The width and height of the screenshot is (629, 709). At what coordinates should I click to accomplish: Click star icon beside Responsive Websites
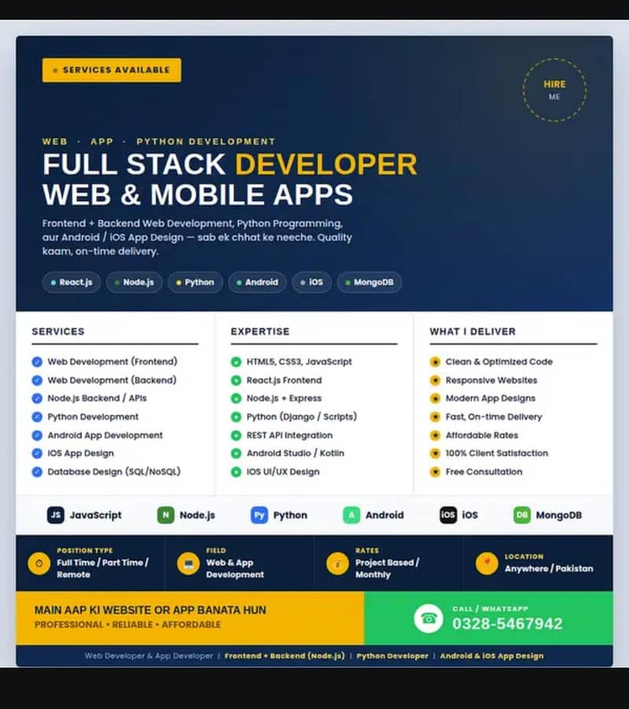(435, 380)
